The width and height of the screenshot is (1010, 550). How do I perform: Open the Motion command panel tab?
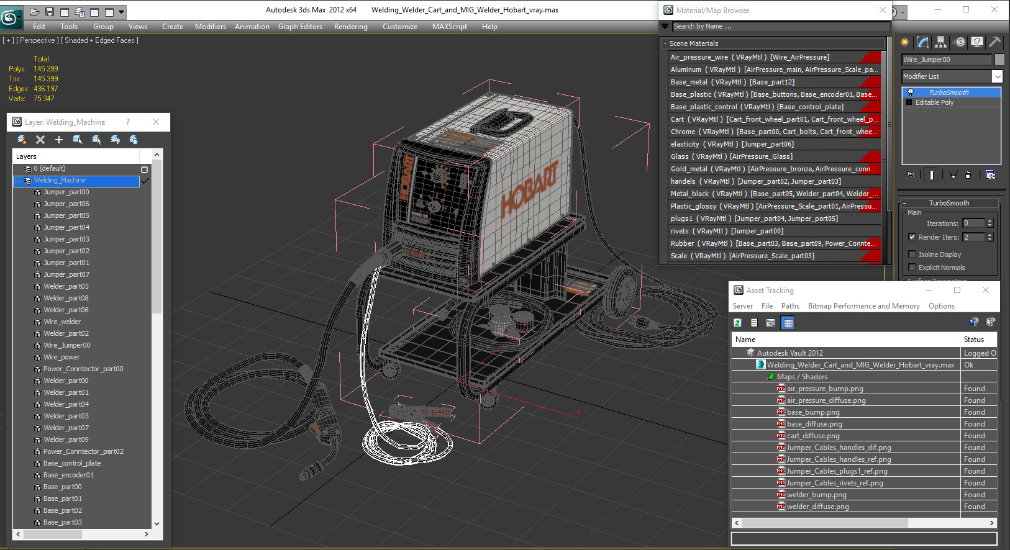click(960, 42)
